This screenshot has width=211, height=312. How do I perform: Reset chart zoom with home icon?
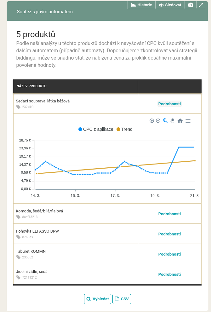(180, 121)
